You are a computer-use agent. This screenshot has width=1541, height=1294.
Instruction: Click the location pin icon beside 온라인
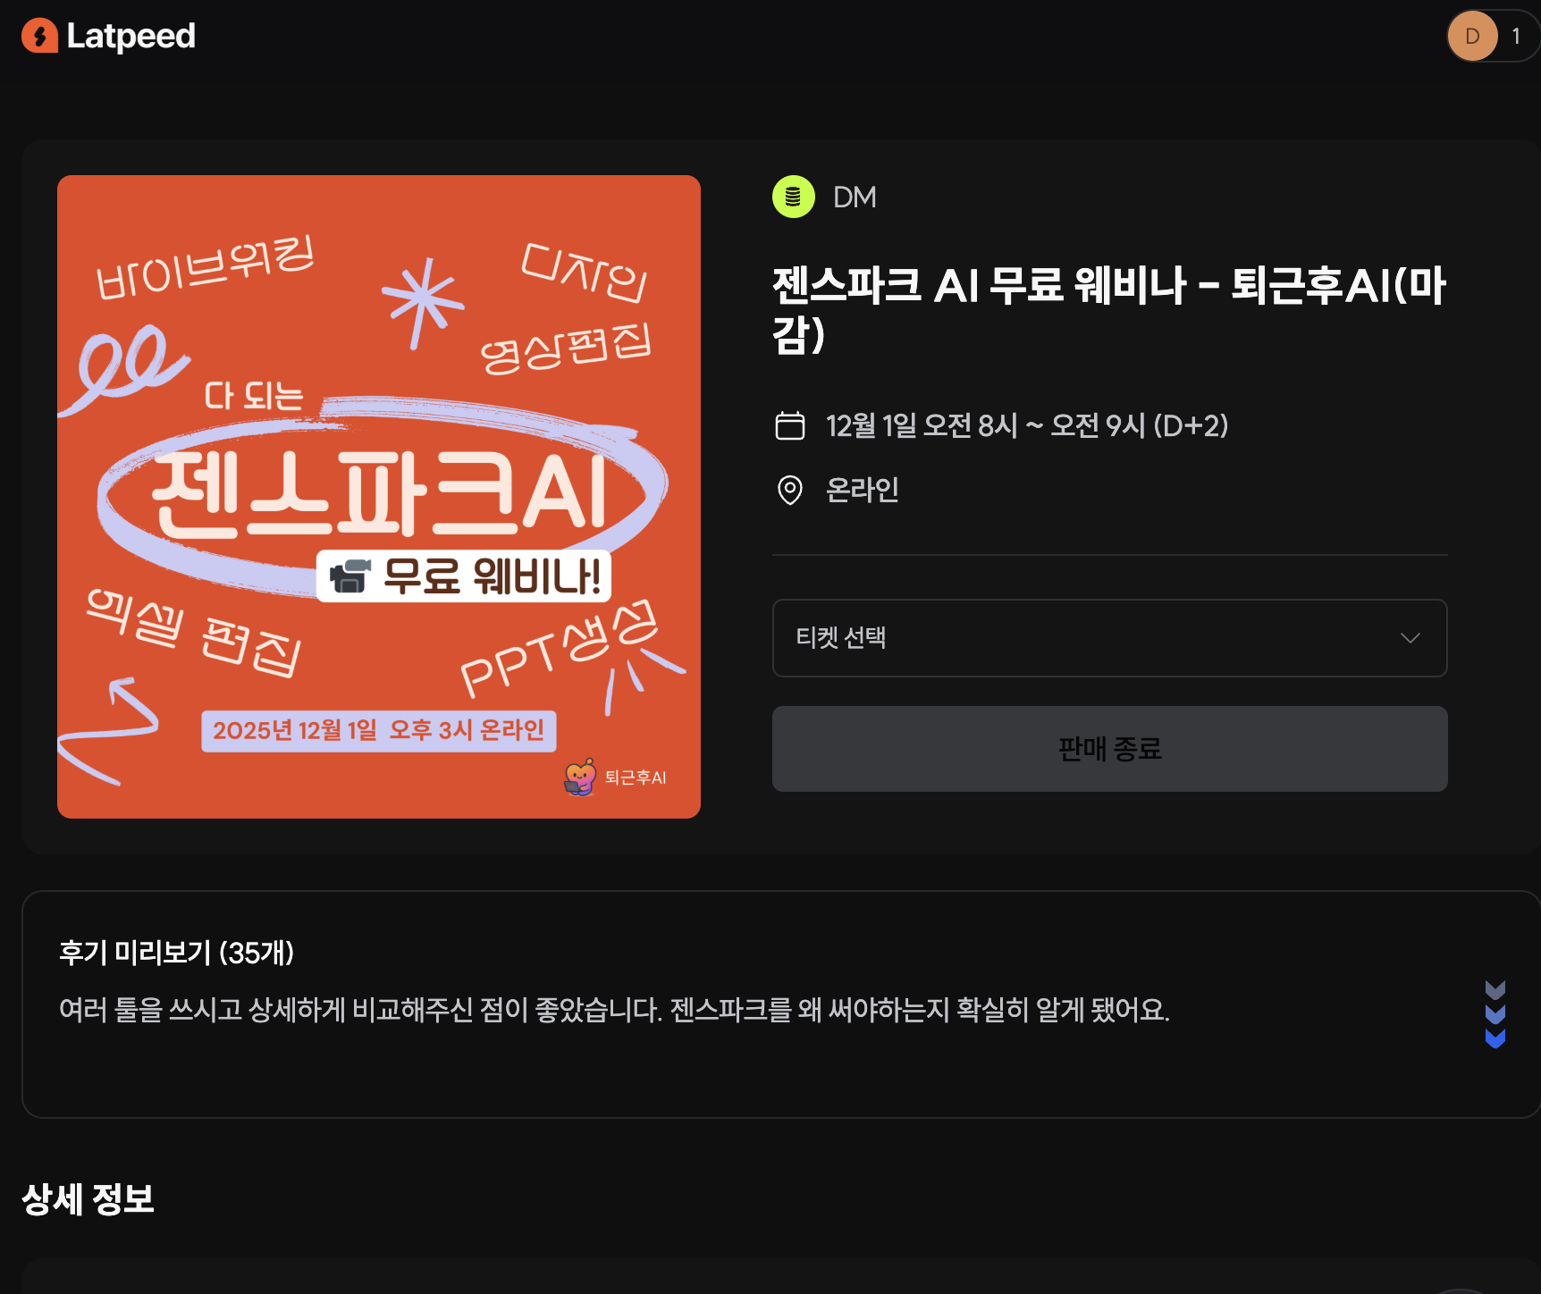(x=790, y=490)
